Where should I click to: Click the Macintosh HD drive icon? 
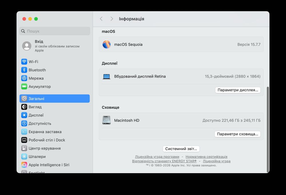[106, 120]
